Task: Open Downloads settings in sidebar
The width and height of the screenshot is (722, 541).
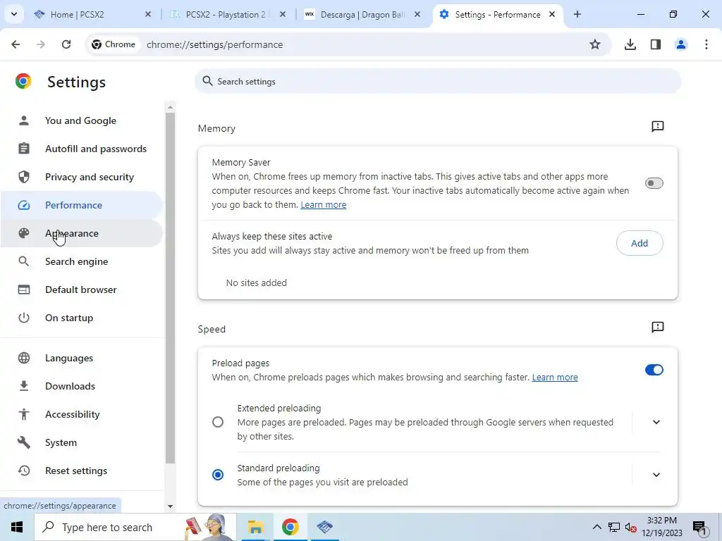Action: (80, 386)
